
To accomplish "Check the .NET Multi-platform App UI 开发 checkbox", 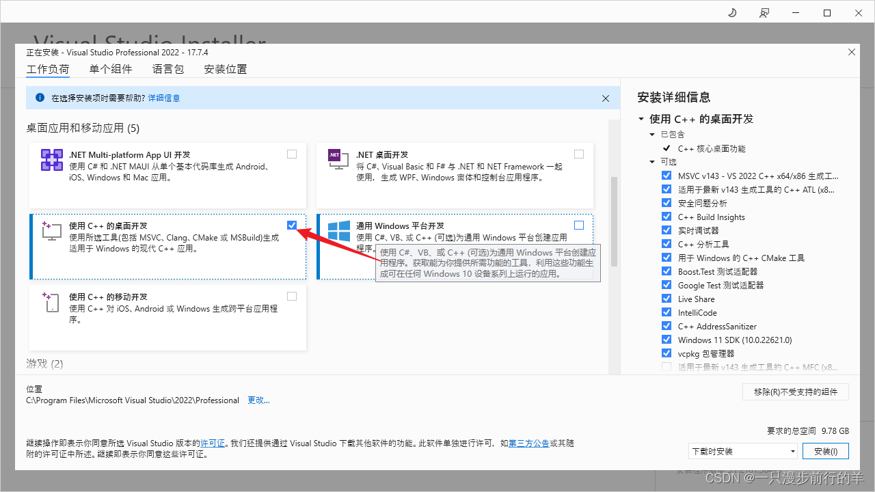I will (x=292, y=154).
